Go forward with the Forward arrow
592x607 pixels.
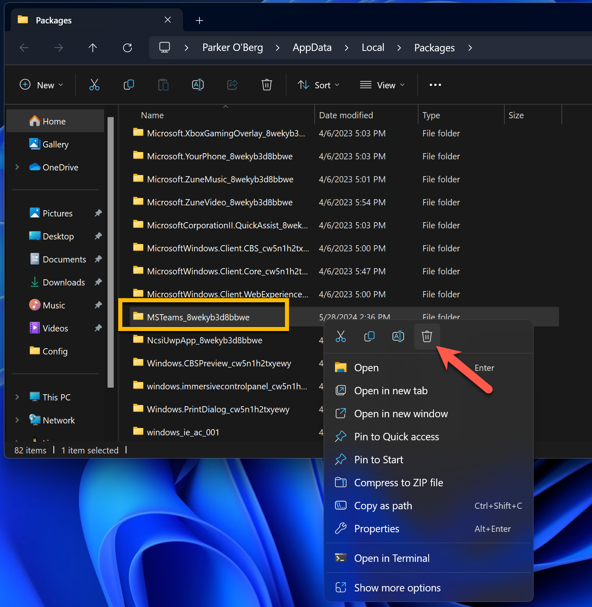[58, 48]
